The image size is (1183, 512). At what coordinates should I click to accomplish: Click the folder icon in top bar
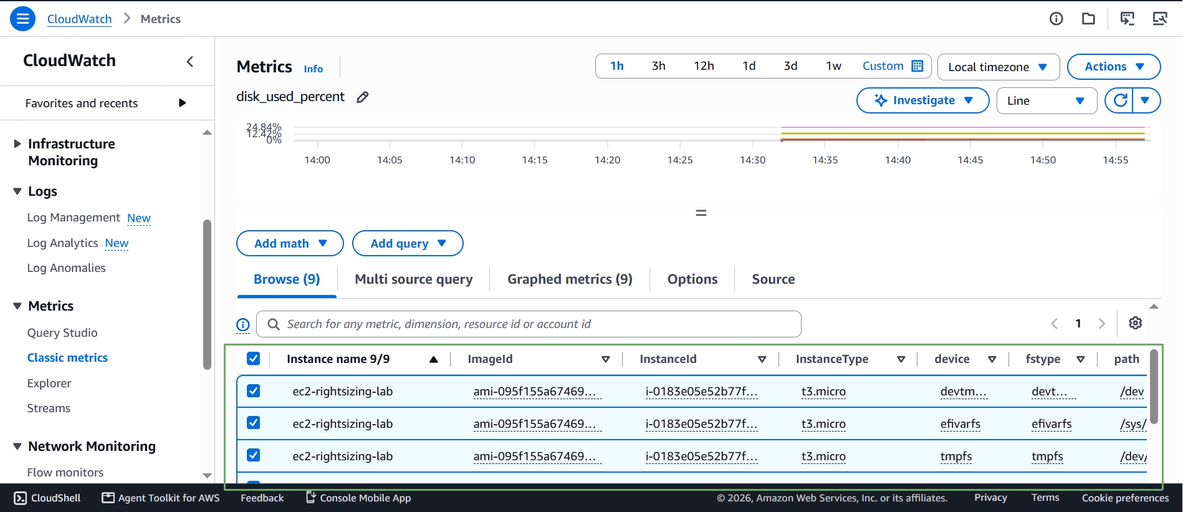(1089, 19)
